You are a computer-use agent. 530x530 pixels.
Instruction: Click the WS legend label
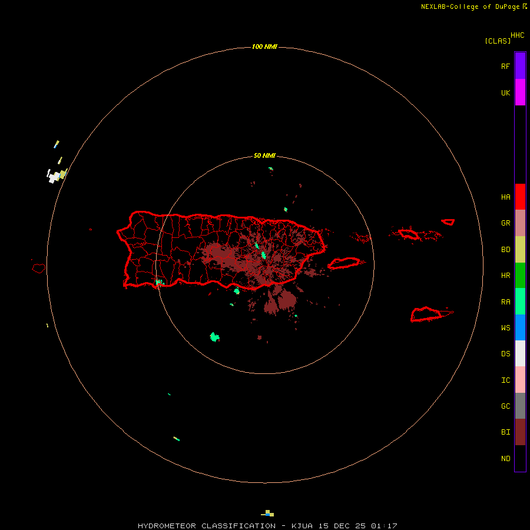tap(505, 327)
